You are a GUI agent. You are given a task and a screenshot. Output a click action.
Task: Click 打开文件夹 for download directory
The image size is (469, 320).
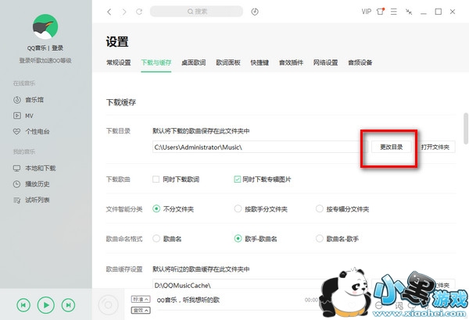click(x=435, y=147)
